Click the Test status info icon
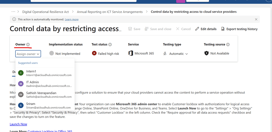The height and width of the screenshot is (132, 272). [x=110, y=45]
